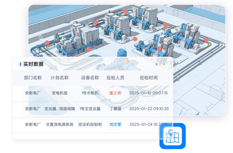The width and height of the screenshot is (233, 153).
Task: Click the blue map app icon
Action: click(172, 136)
